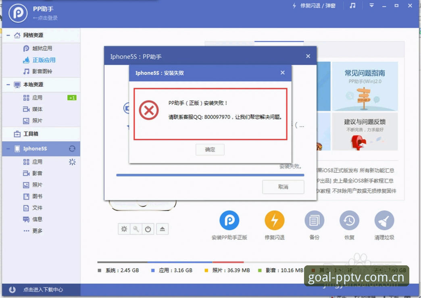The image size is (421, 298).
Task: Click 照片：36.39 MB storage label
Action: coord(227,270)
